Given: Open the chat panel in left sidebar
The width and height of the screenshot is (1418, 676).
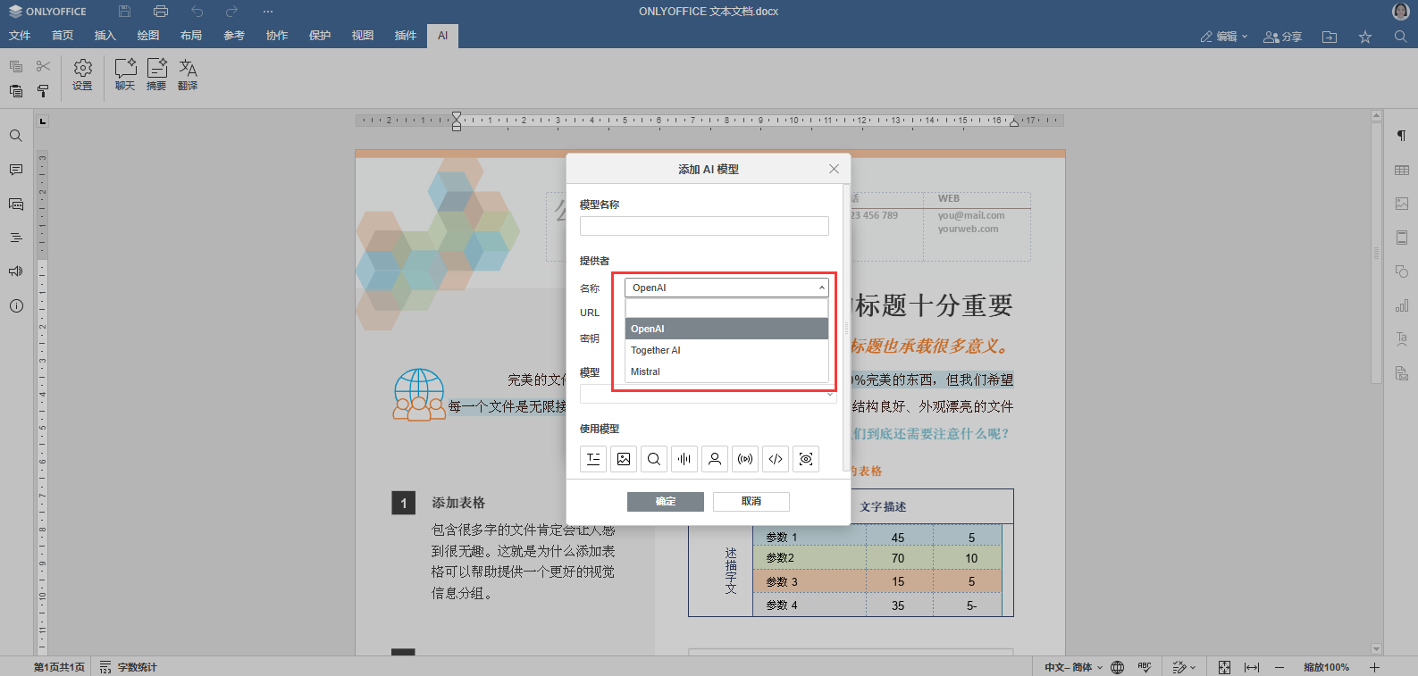Looking at the screenshot, I should pos(16,204).
